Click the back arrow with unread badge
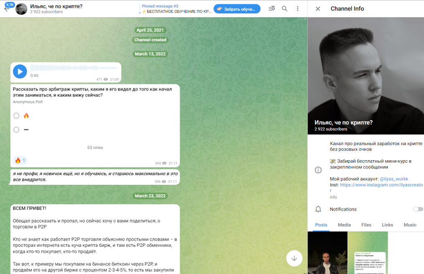The image size is (424, 274). tap(7, 9)
